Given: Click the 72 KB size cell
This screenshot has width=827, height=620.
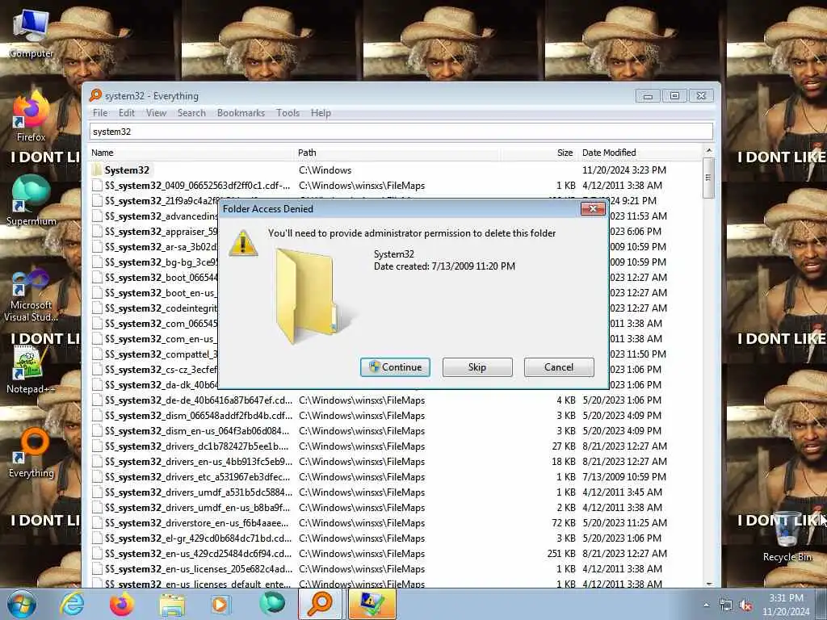Looking at the screenshot, I should tap(564, 522).
